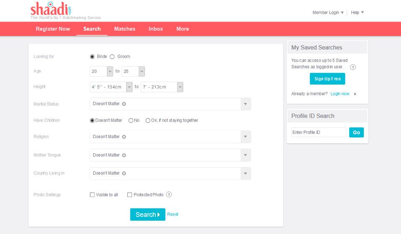Click the Protected Photo help question mark
Screen dimensions: 401x234
[169, 195]
